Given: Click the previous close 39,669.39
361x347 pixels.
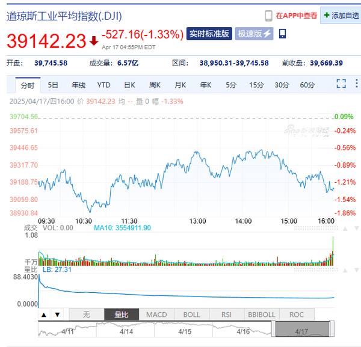Looking at the screenshot, I should pos(326,63).
